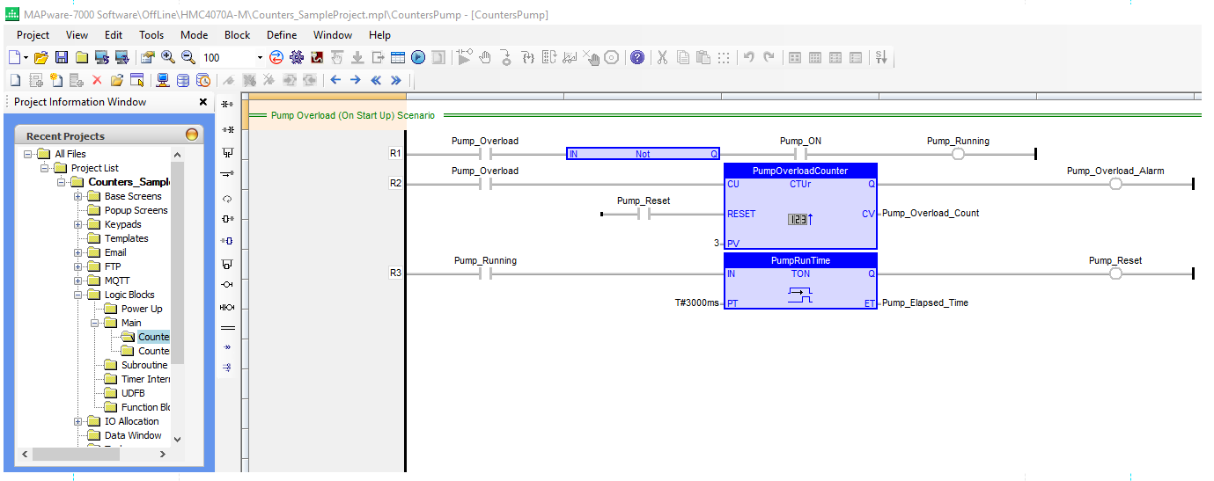Screen dimensions: 1214x481
Task: Open the Define menu
Action: [282, 35]
